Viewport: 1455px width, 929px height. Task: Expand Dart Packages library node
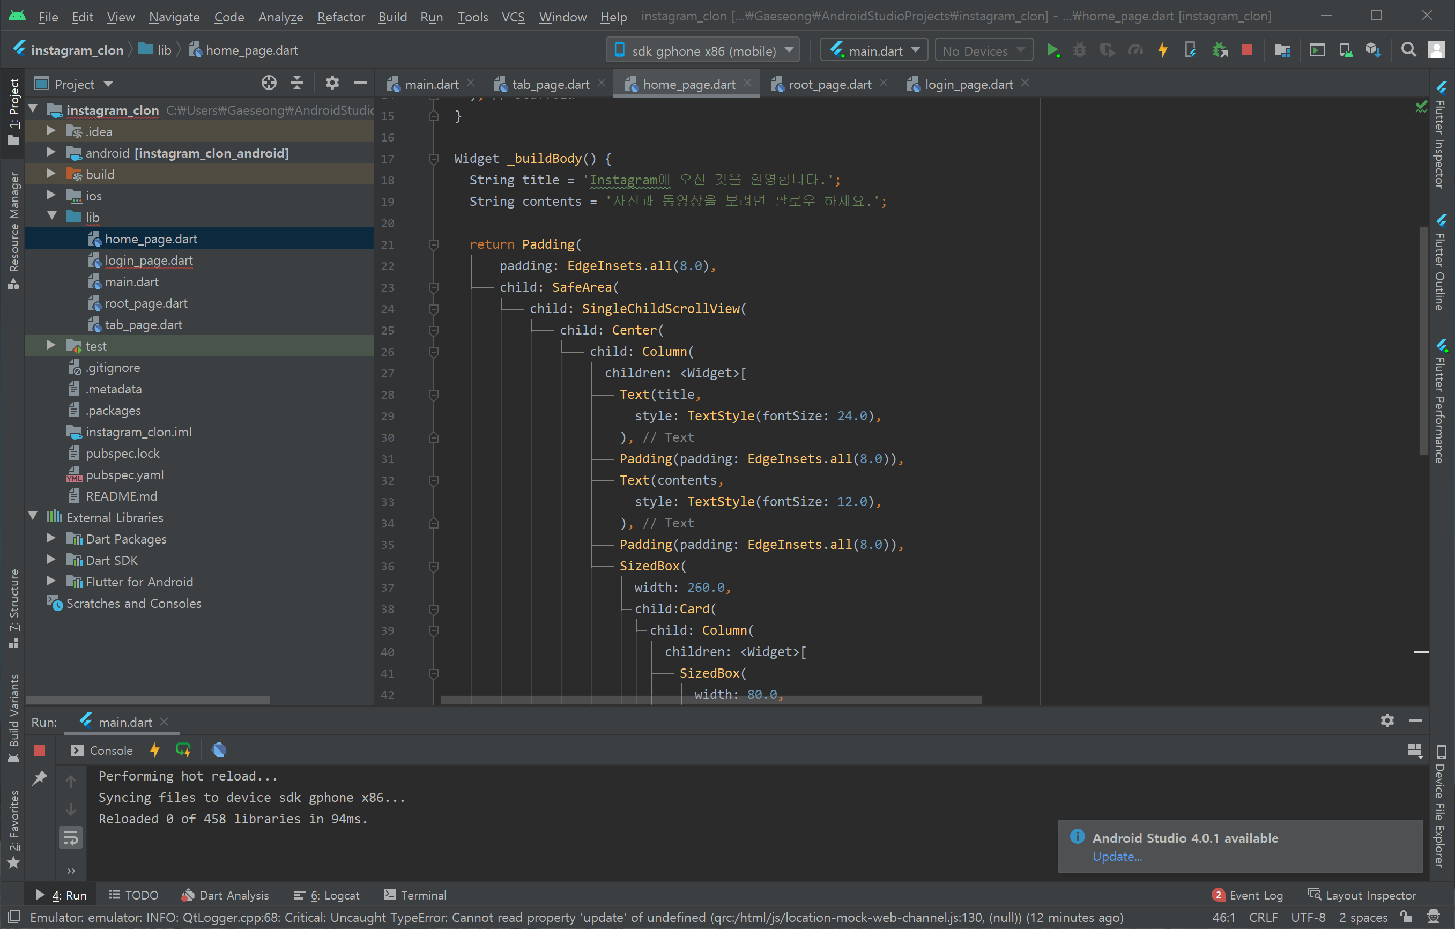(51, 539)
